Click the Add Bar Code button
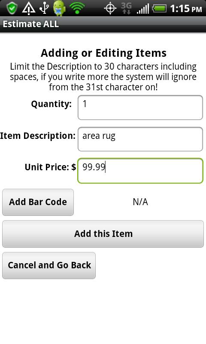This screenshot has height=344, width=206. click(38, 202)
